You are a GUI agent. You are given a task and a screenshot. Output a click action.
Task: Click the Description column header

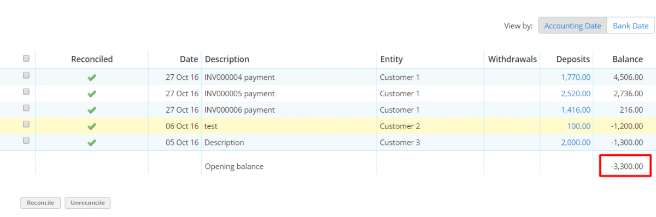point(227,59)
